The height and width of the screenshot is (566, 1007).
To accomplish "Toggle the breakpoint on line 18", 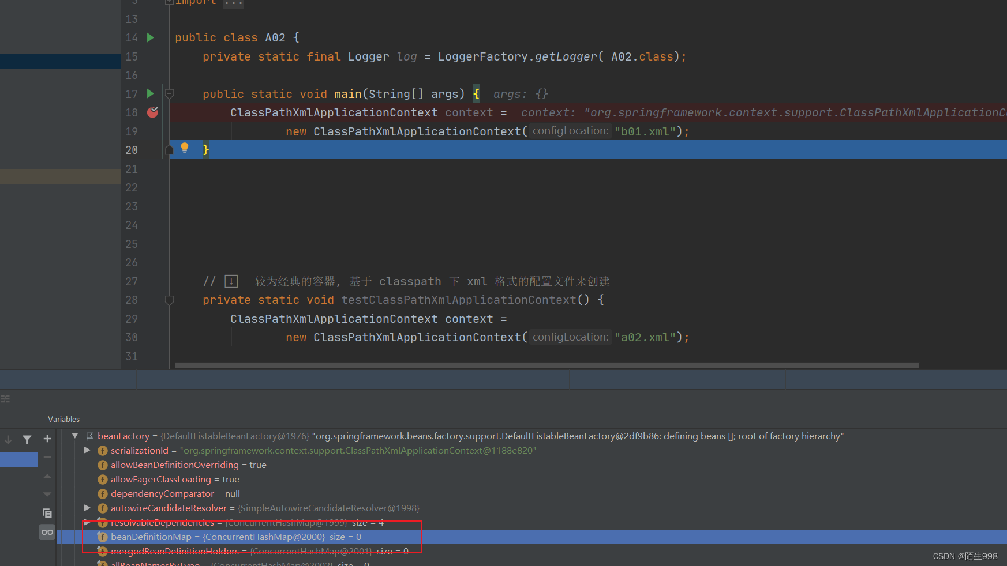I will click(152, 112).
